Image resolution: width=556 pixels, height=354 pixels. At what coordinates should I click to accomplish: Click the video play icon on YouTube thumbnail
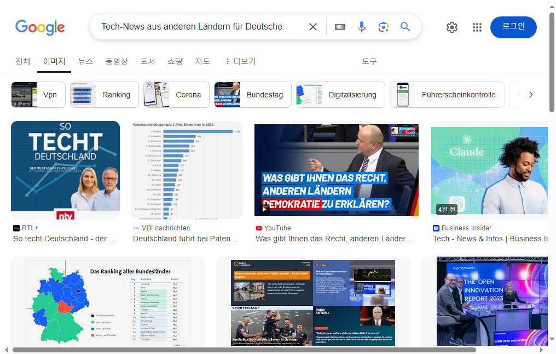tap(264, 210)
